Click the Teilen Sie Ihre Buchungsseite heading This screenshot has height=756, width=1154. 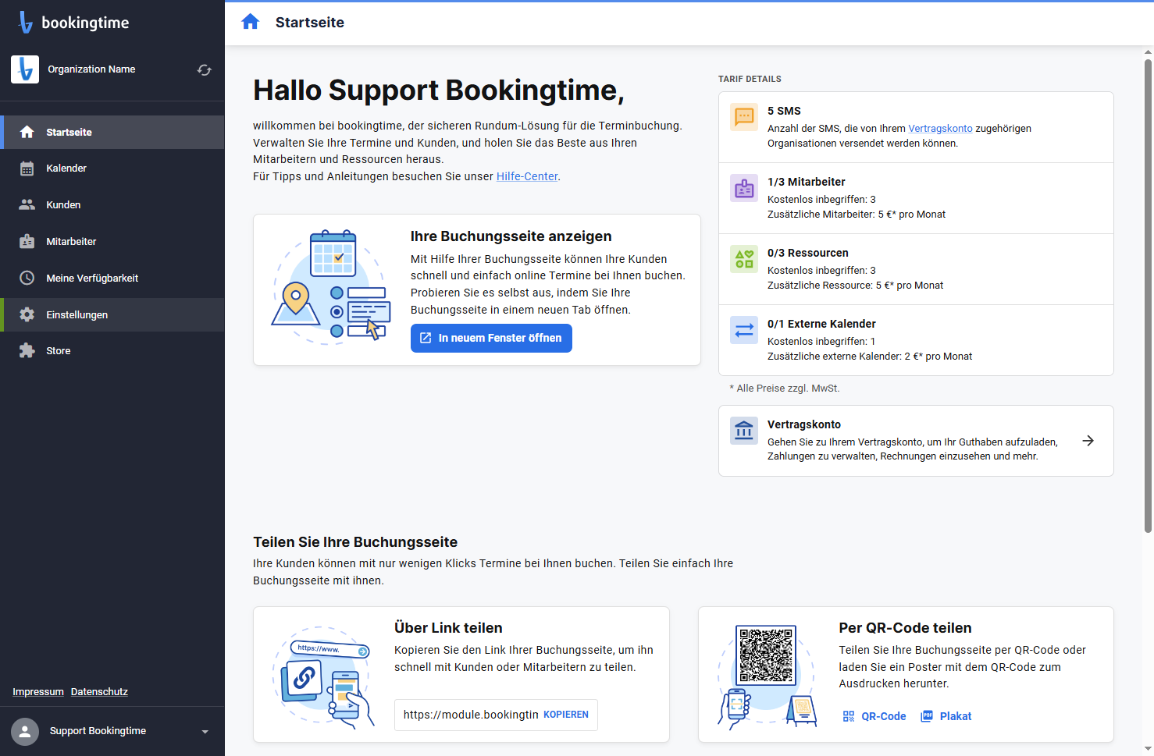(x=355, y=542)
